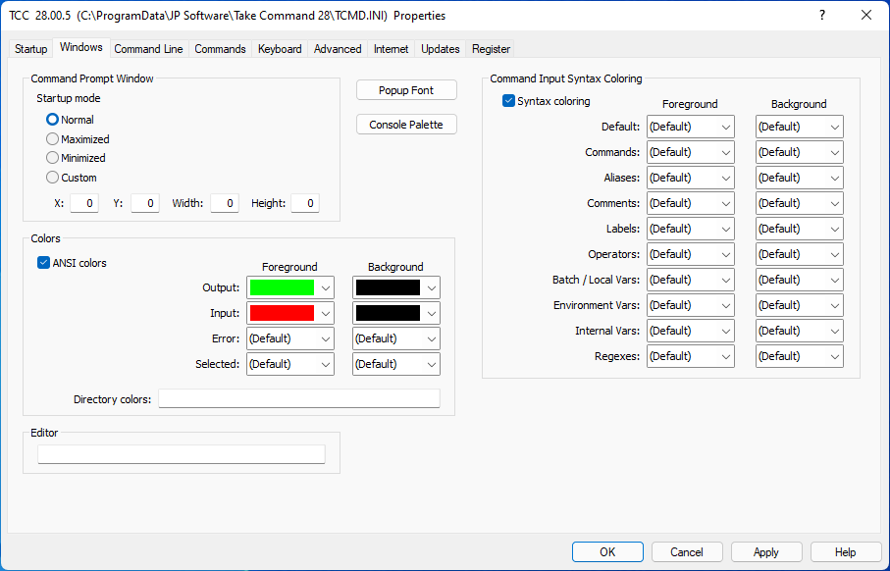Click the help question mark icon
Screen dimensions: 890x571
[822, 16]
